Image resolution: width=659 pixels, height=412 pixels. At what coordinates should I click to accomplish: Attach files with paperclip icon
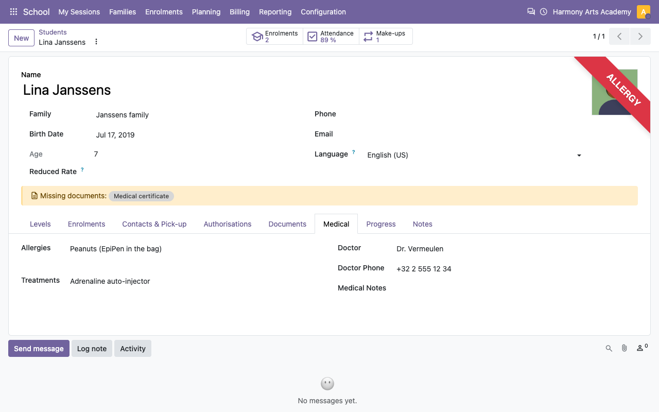tap(625, 349)
